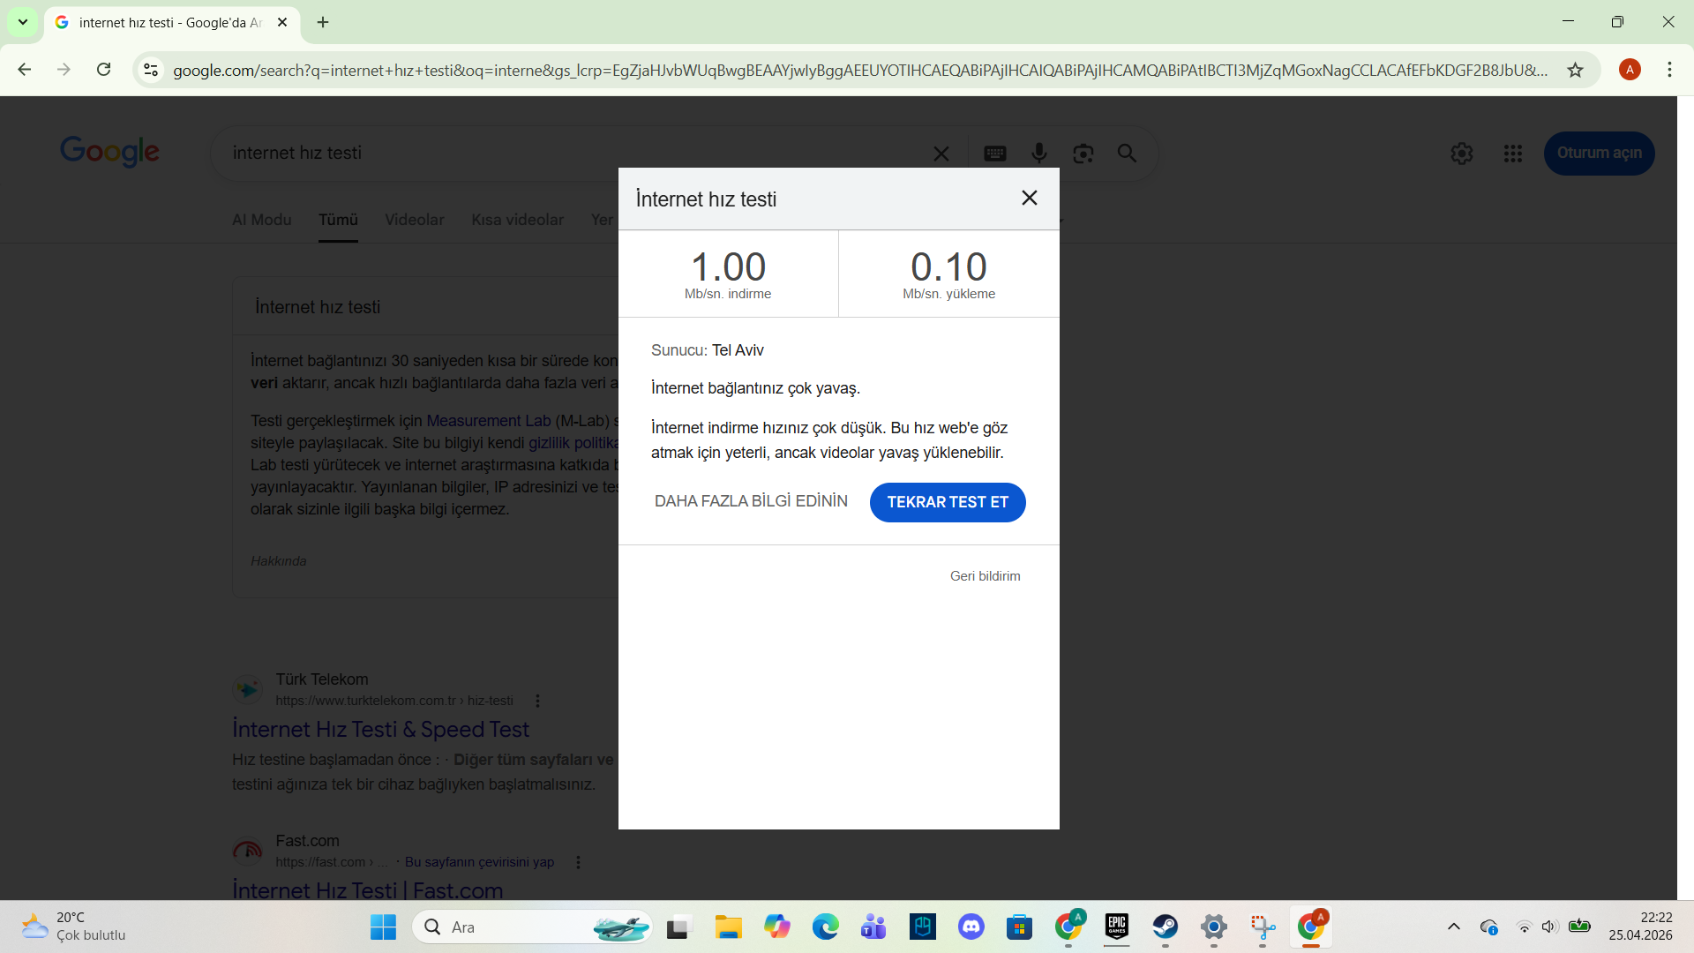Switch to the AI Modu tab
Viewport: 1694px width, 953px height.
point(261,220)
